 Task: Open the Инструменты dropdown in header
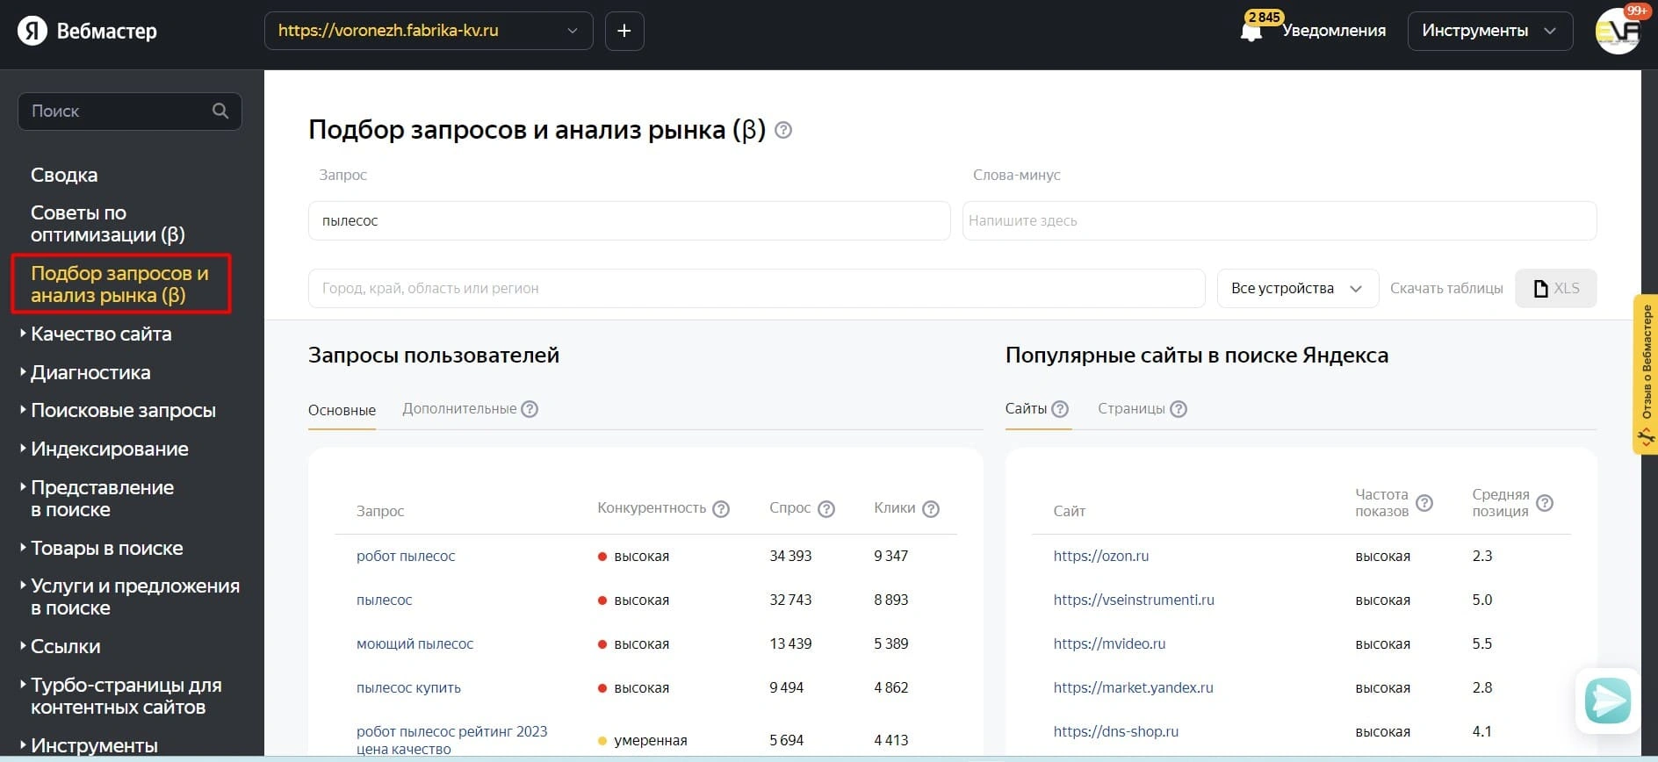click(x=1489, y=31)
